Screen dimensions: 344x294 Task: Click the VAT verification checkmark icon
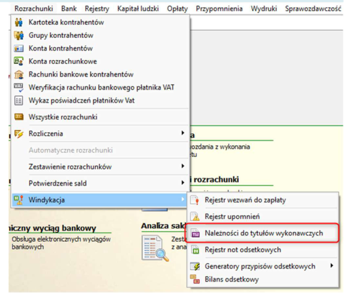19,88
